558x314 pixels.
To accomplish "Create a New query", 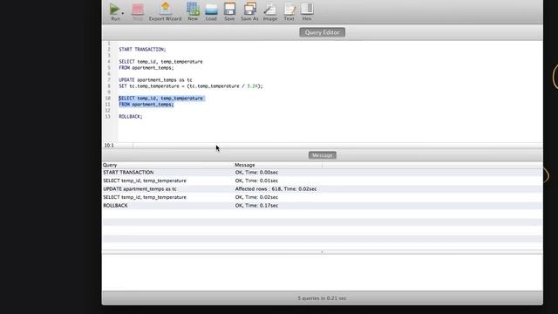I will click(193, 11).
